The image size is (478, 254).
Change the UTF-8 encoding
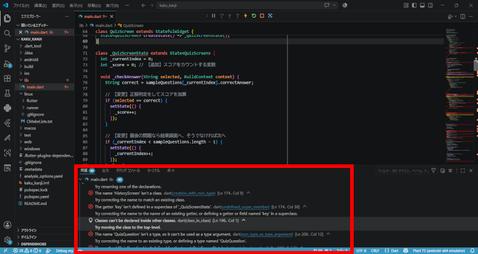coord(361,250)
